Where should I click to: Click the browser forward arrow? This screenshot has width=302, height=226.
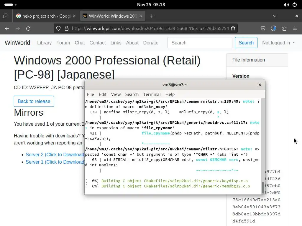point(18,29)
